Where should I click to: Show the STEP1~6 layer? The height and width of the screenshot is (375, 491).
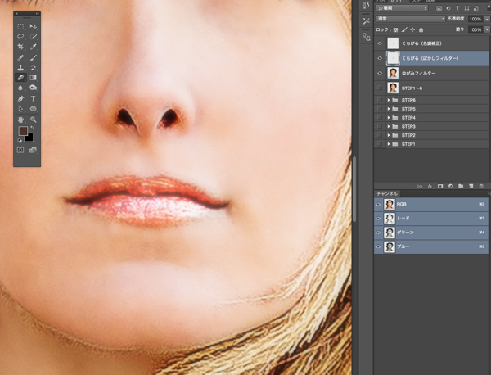coord(380,88)
